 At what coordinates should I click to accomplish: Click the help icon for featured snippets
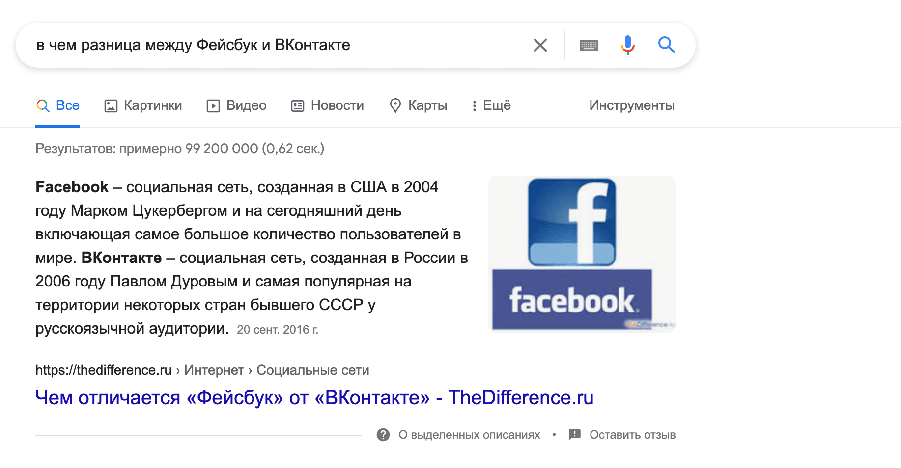[383, 435]
